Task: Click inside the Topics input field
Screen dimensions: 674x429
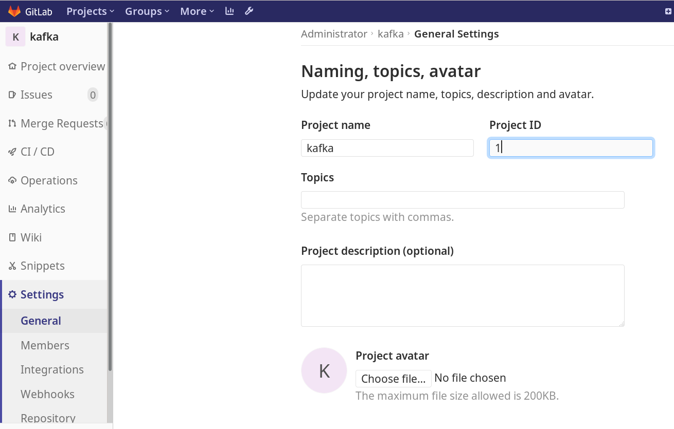Action: [462, 199]
